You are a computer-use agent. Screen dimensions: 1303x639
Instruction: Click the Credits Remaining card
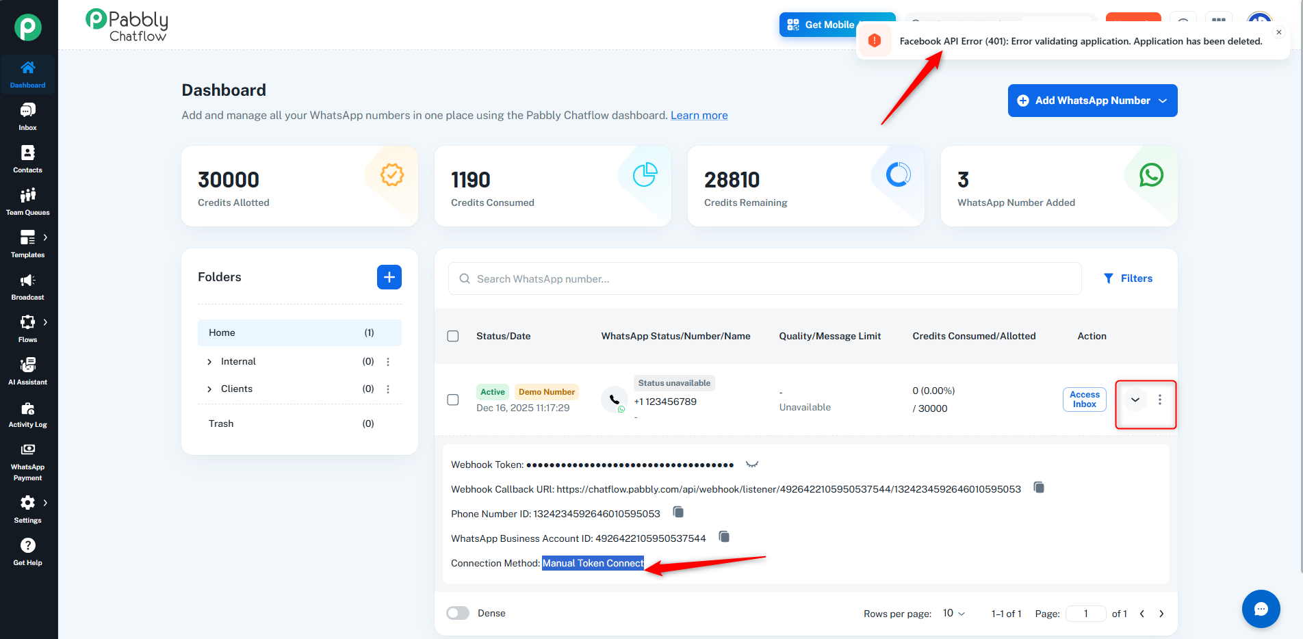(806, 186)
